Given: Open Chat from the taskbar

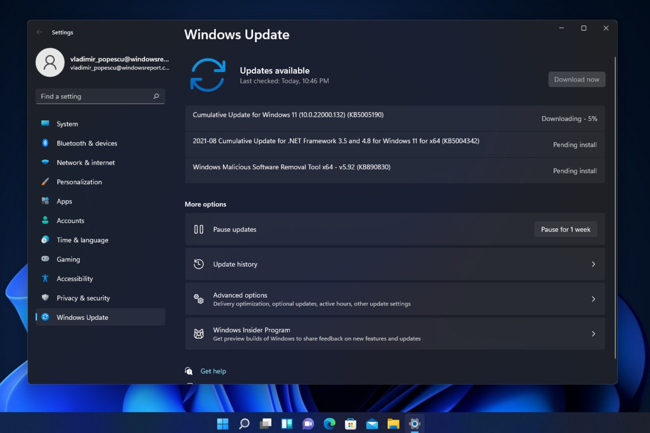Looking at the screenshot, I should [308, 424].
